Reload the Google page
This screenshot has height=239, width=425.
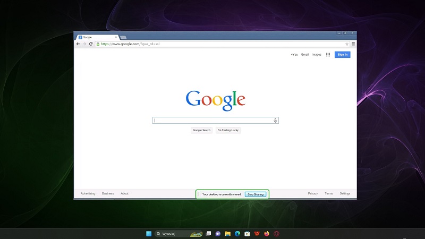(91, 44)
